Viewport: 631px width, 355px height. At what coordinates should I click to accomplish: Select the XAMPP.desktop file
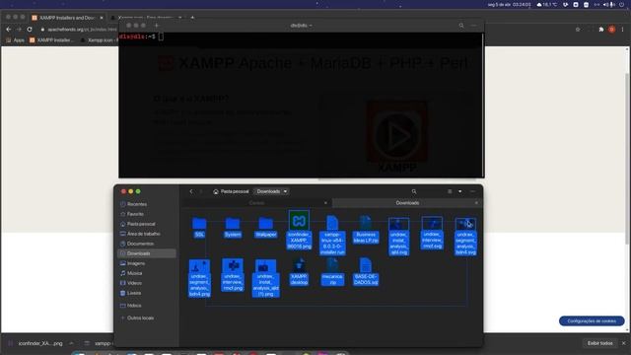point(299,272)
